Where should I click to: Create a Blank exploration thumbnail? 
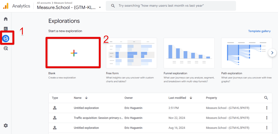coord(73,53)
